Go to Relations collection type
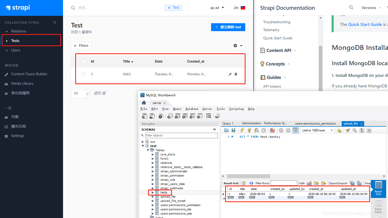 (19, 31)
